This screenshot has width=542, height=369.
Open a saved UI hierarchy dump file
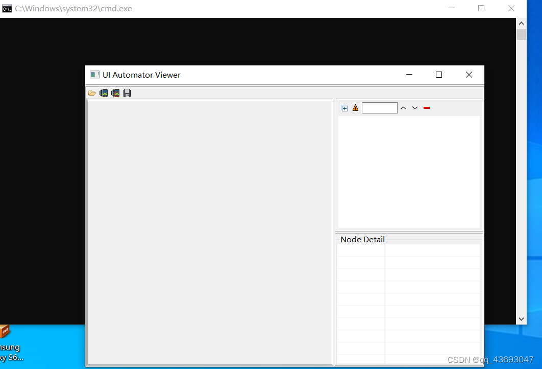point(92,93)
